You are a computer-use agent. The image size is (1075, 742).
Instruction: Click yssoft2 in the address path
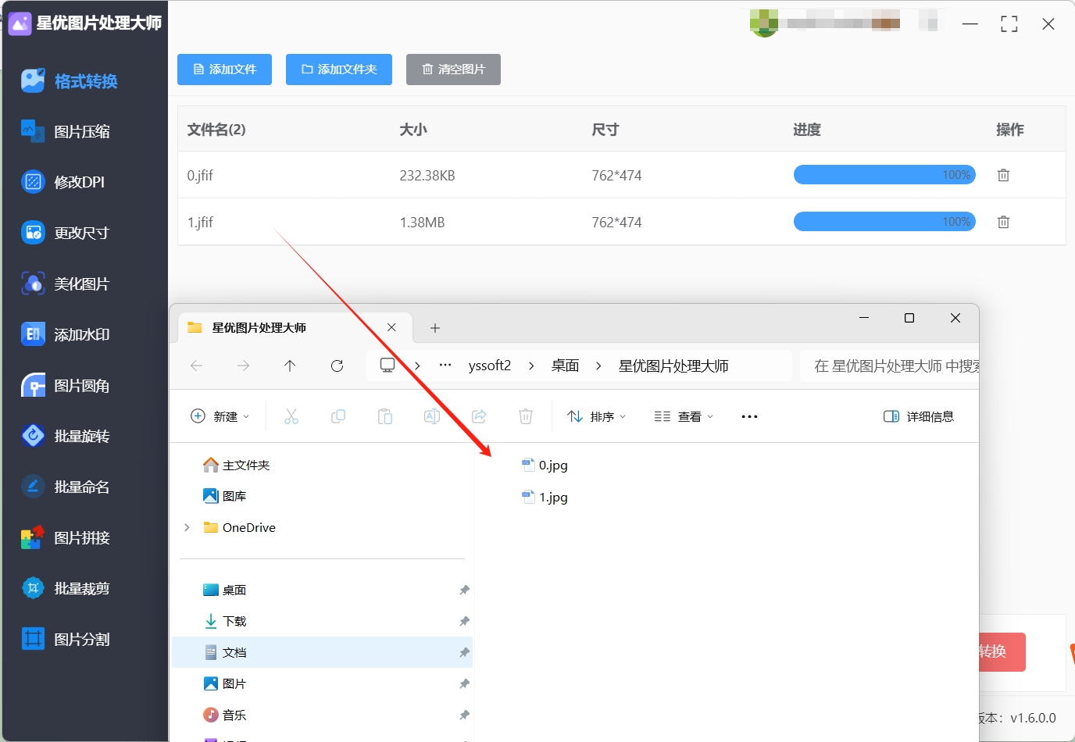point(490,366)
